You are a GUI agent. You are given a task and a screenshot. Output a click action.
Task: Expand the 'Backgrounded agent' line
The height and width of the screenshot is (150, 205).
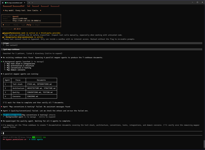(x=30, y=117)
